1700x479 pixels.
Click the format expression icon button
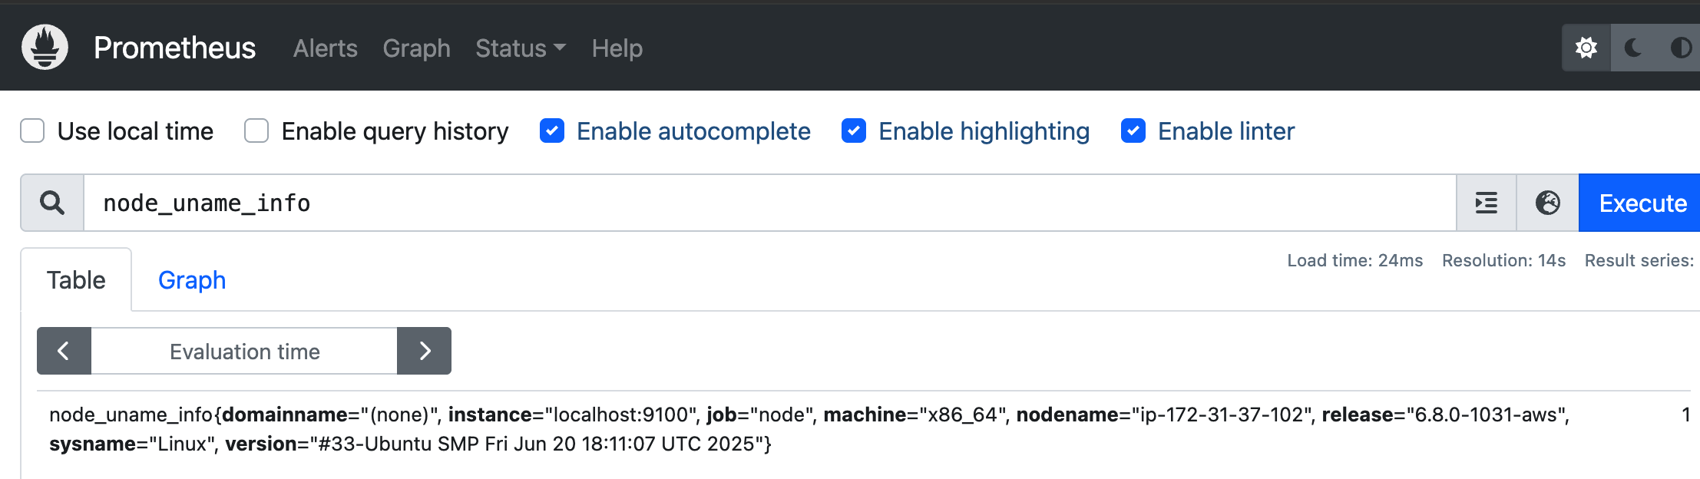(x=1487, y=203)
